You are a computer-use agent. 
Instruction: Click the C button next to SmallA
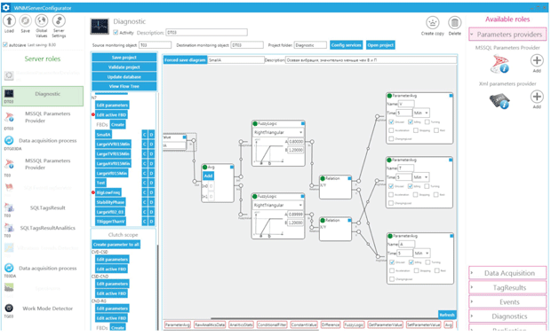click(x=145, y=135)
